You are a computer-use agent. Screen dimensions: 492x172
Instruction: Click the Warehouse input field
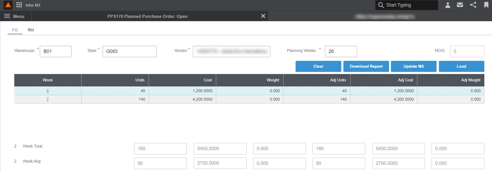click(x=55, y=51)
